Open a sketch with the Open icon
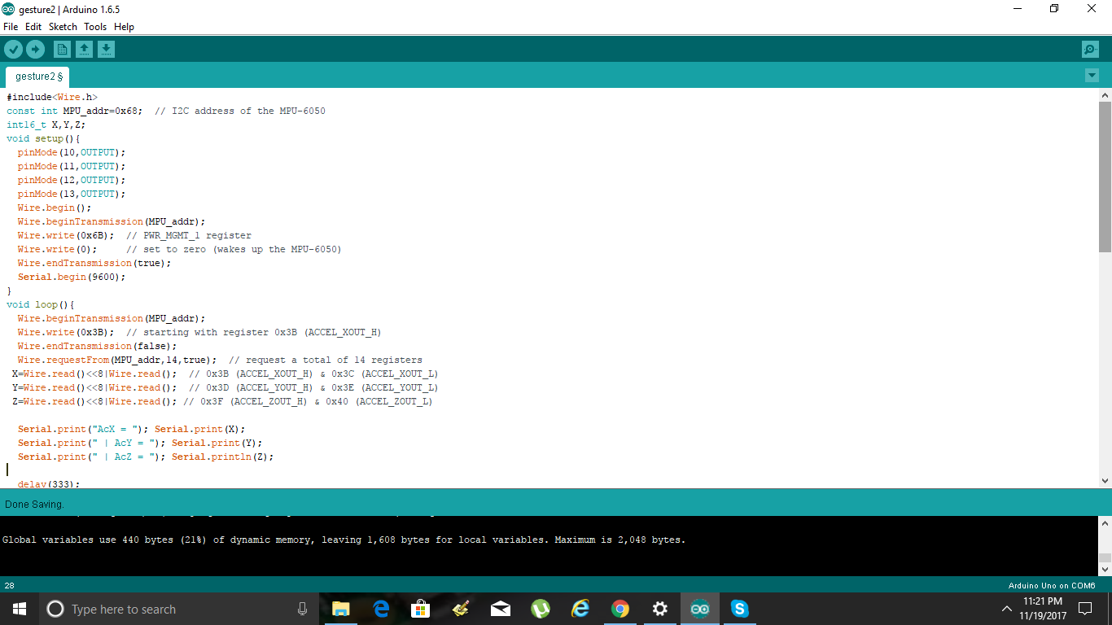Viewport: 1112px width, 625px height. (85, 49)
